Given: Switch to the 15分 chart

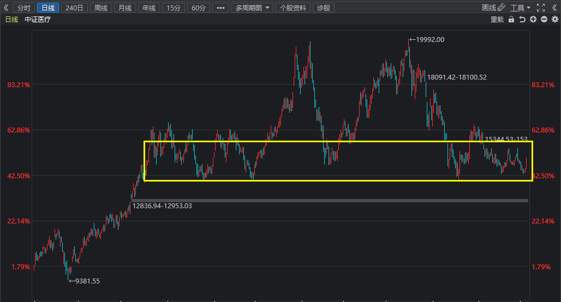Looking at the screenshot, I should 174,8.
